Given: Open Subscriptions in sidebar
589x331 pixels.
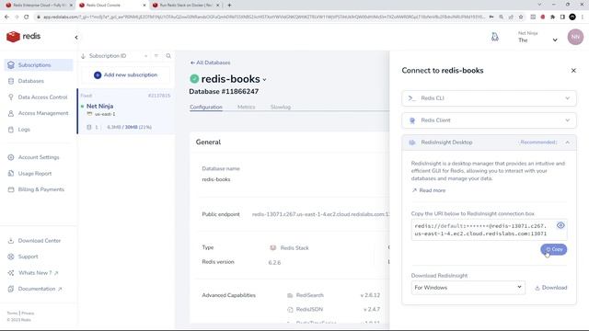Looking at the screenshot, I should click(39, 65).
